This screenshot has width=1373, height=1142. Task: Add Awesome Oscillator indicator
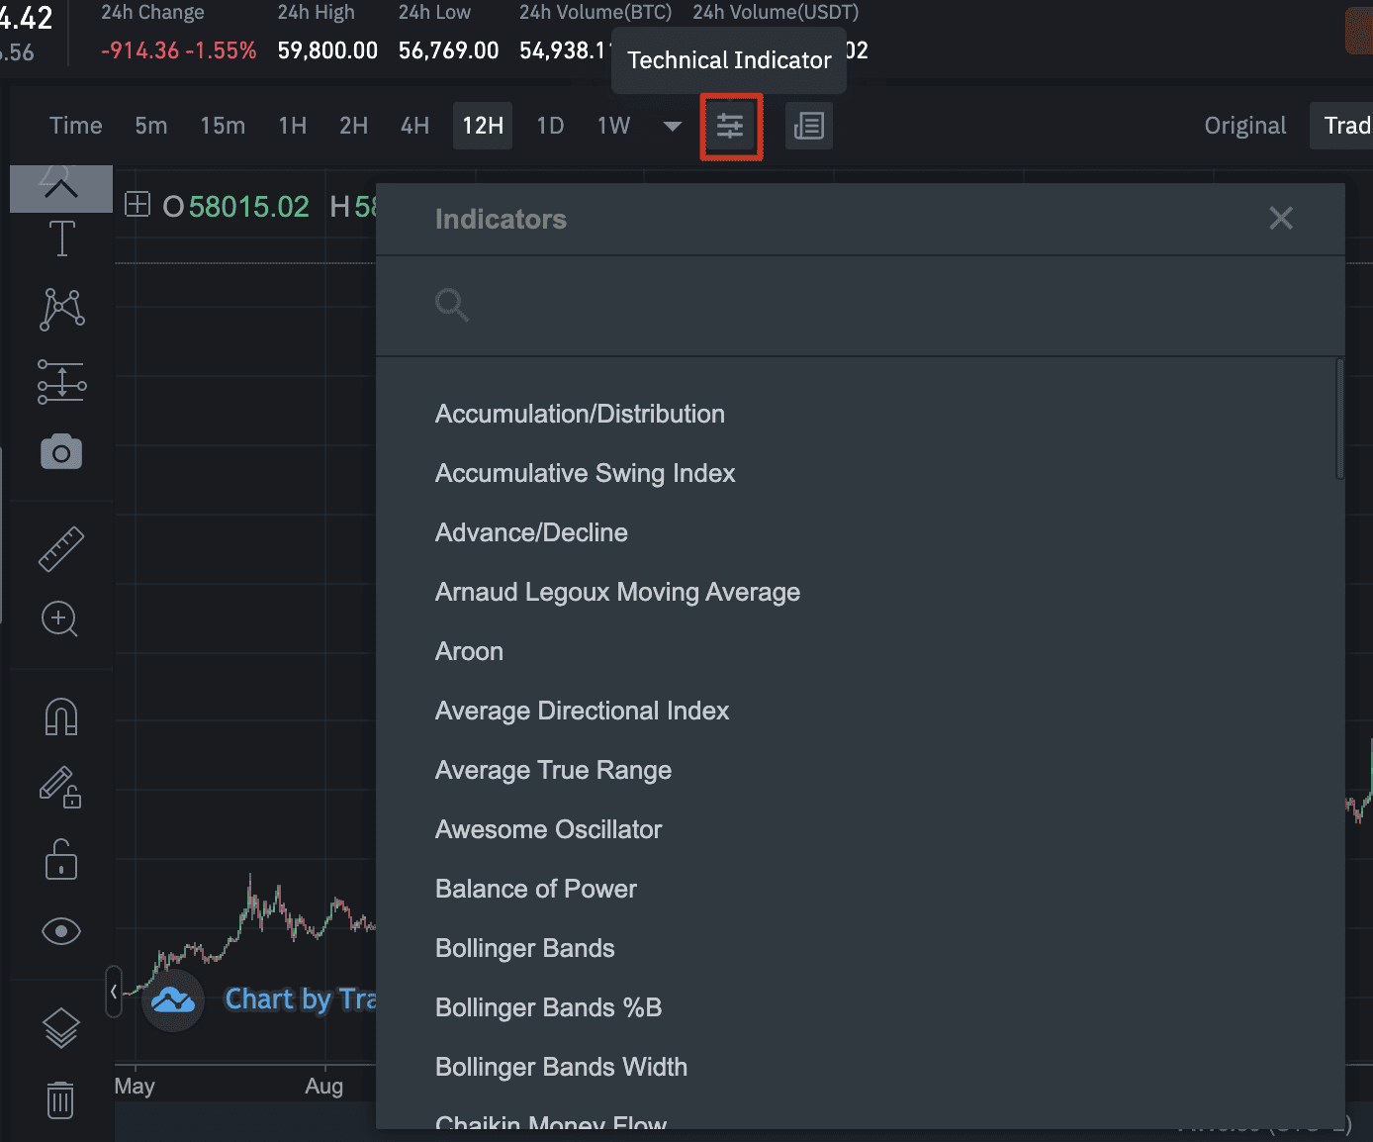[549, 829]
